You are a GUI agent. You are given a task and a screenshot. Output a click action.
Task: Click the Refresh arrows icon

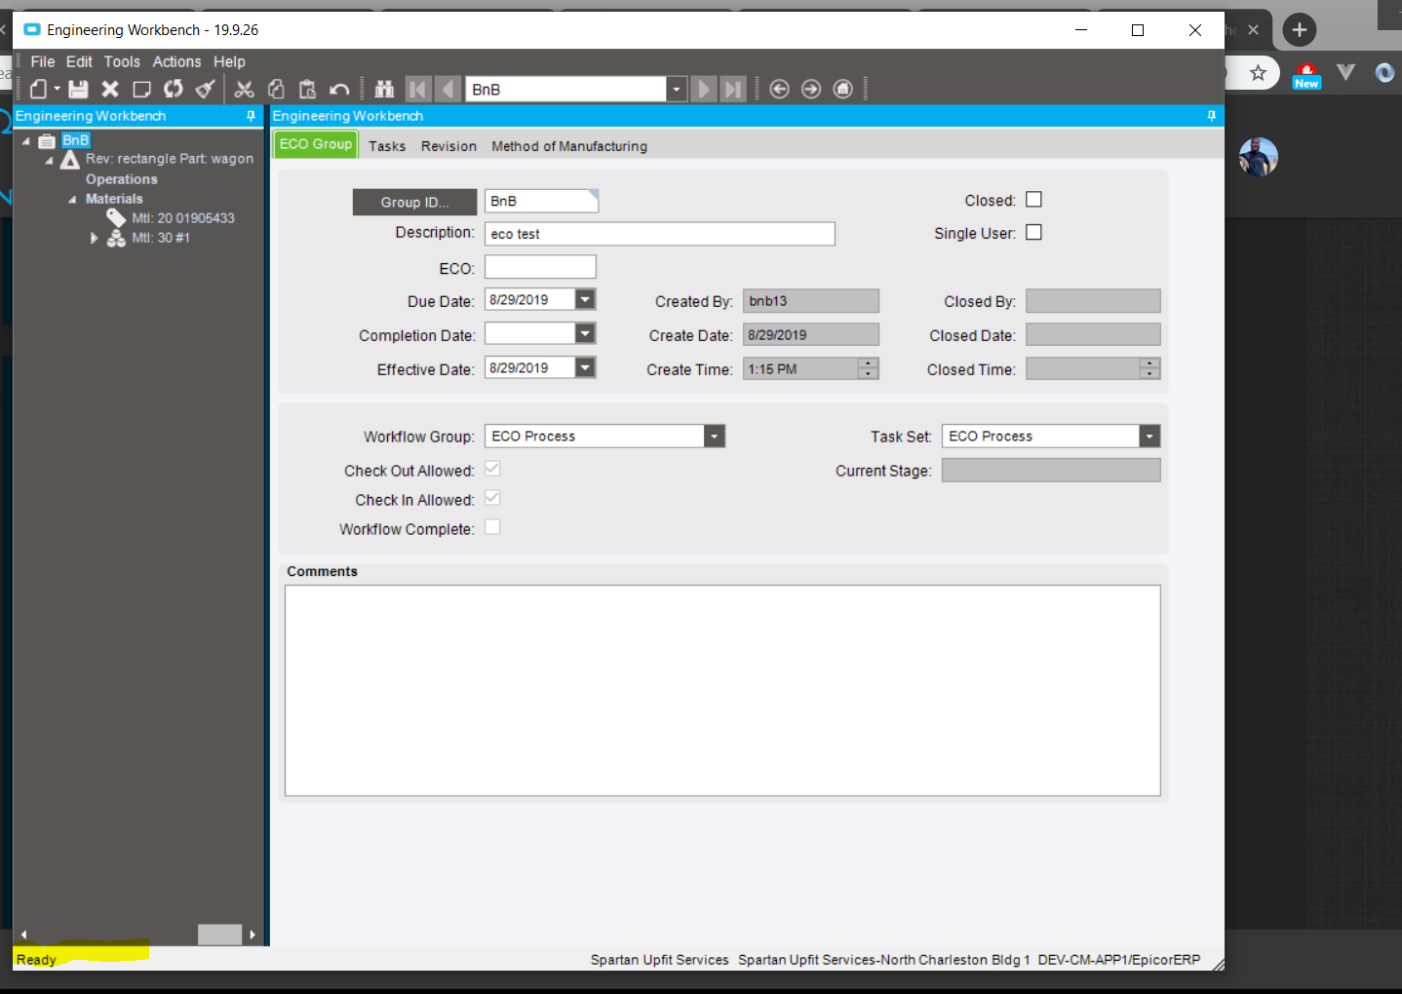(174, 89)
